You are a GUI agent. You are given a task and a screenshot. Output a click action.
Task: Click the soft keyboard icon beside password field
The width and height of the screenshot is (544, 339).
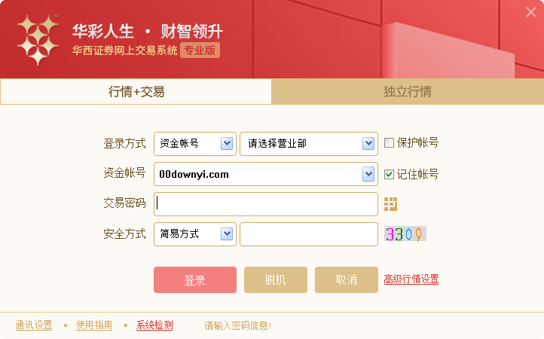click(390, 204)
